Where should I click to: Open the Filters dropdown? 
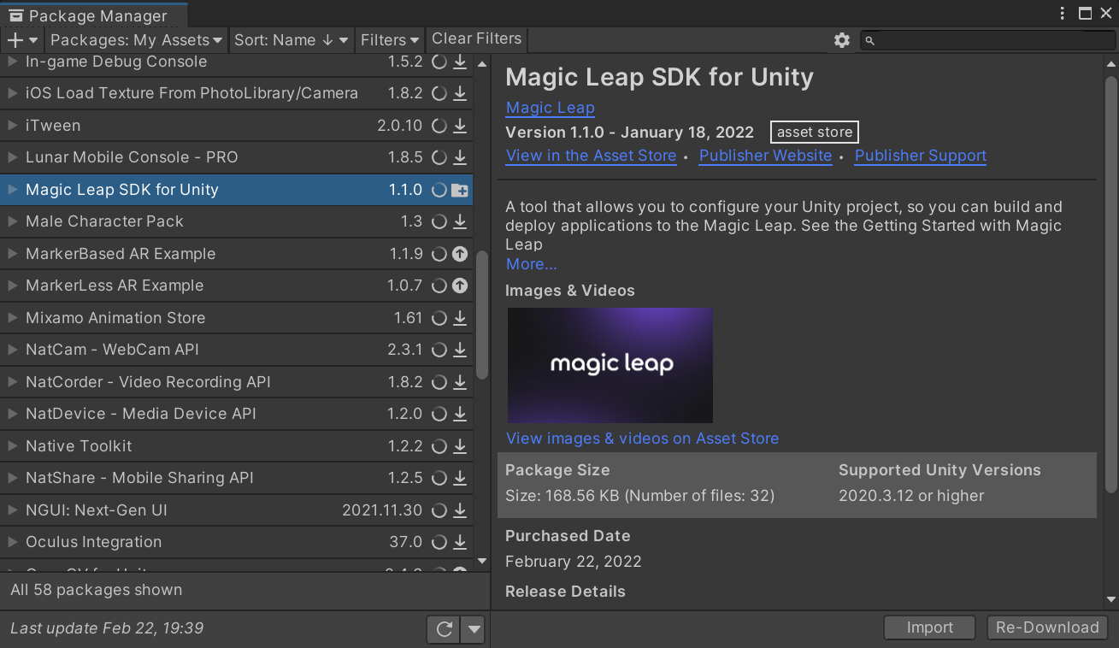[x=390, y=40]
